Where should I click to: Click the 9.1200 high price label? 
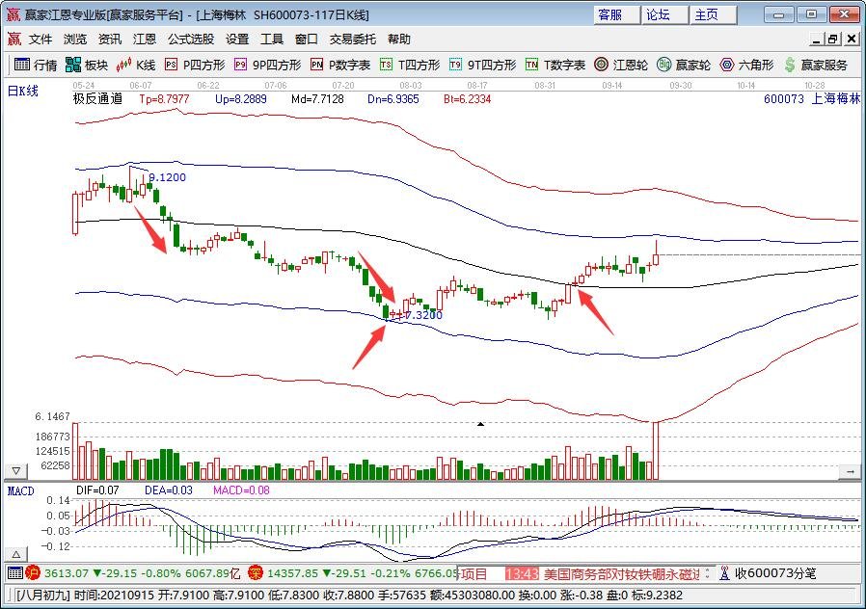[168, 177]
